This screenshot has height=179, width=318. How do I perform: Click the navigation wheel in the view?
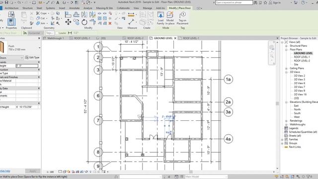[x=272, y=48]
